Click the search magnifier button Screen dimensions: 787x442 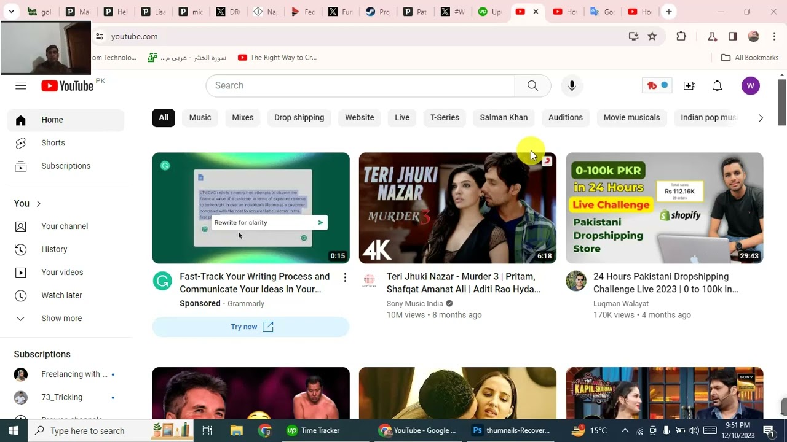click(532, 85)
